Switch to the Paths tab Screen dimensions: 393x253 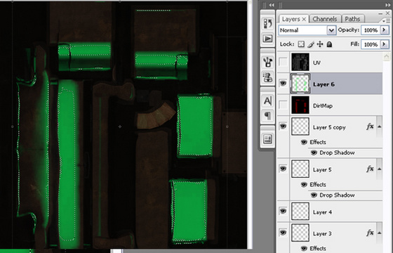pyautogui.click(x=352, y=19)
